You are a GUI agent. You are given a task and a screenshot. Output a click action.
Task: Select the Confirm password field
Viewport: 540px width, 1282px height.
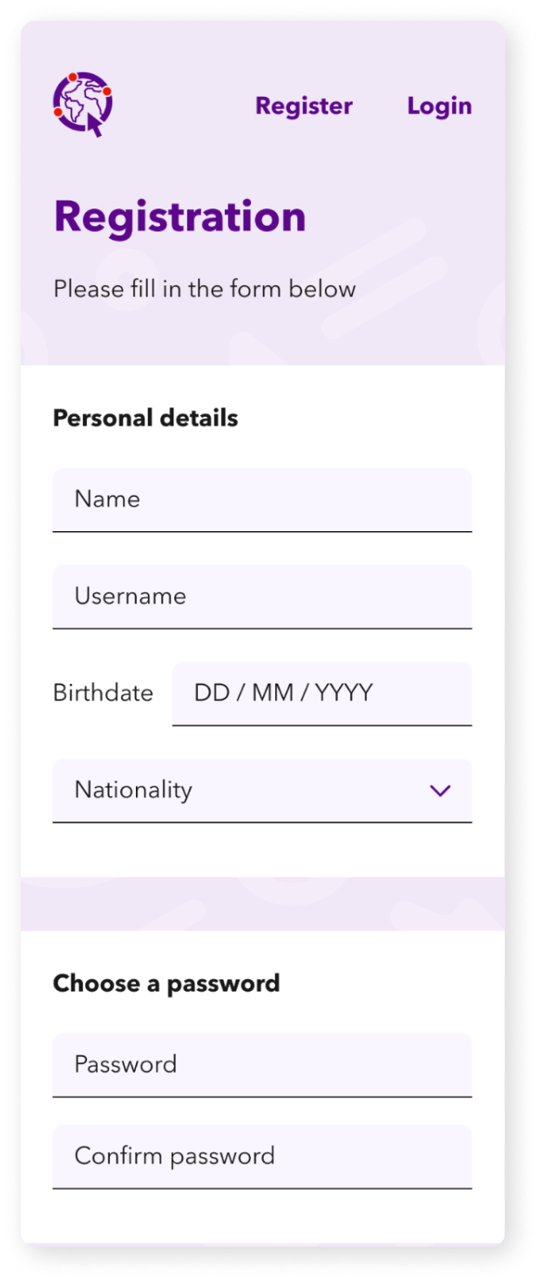[x=261, y=1156]
